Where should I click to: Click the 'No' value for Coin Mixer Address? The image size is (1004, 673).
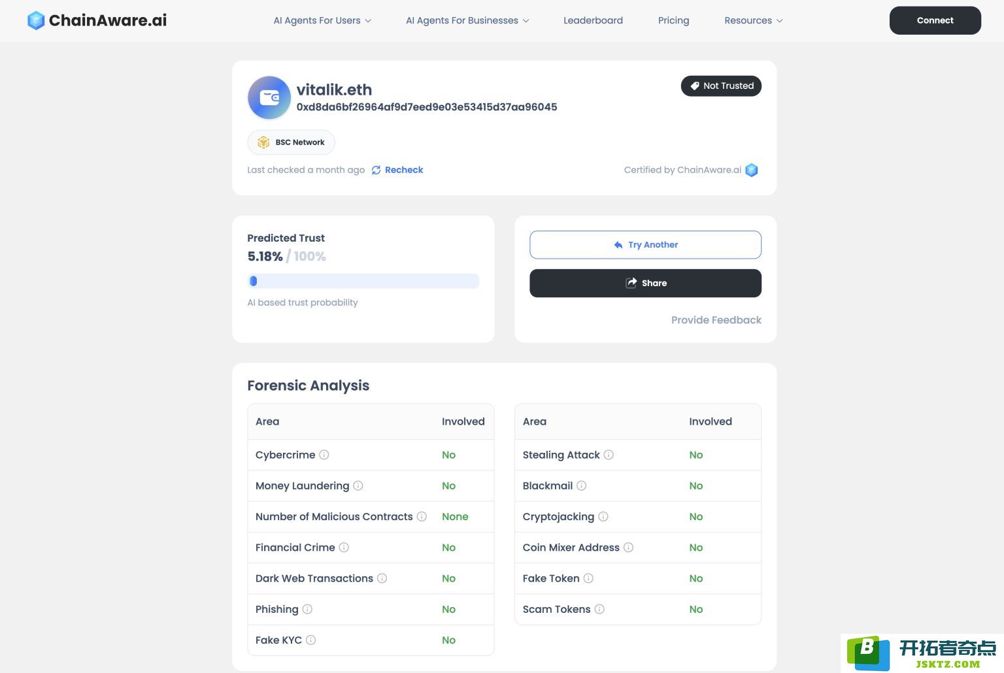click(696, 548)
